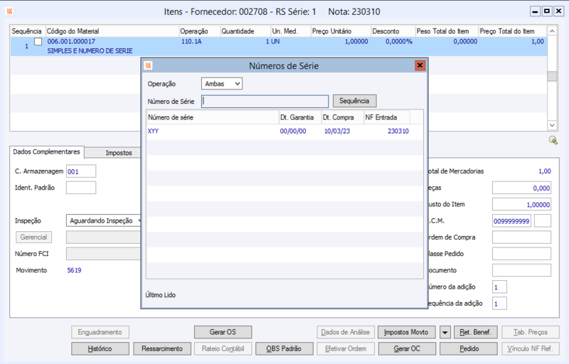Click the N.C.M. field 0099999999
The height and width of the screenshot is (364, 569).
(x=511, y=221)
